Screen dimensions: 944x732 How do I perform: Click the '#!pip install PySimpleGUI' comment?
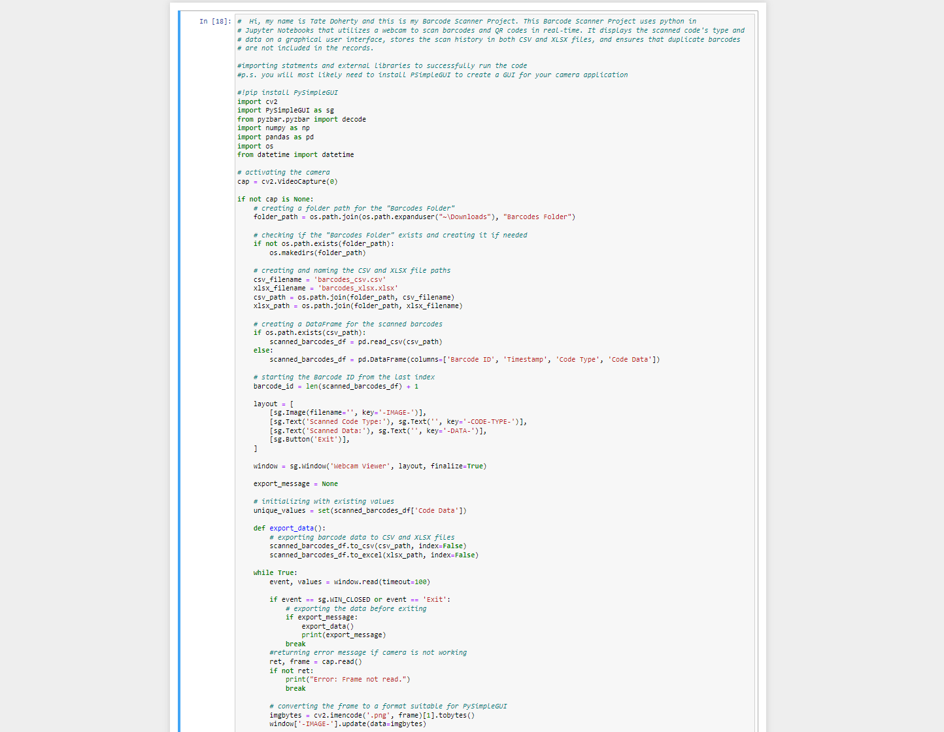pos(287,93)
